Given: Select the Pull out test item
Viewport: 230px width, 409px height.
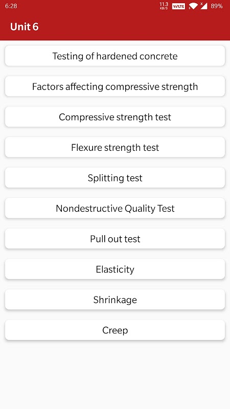Looking at the screenshot, I should (x=115, y=239).
